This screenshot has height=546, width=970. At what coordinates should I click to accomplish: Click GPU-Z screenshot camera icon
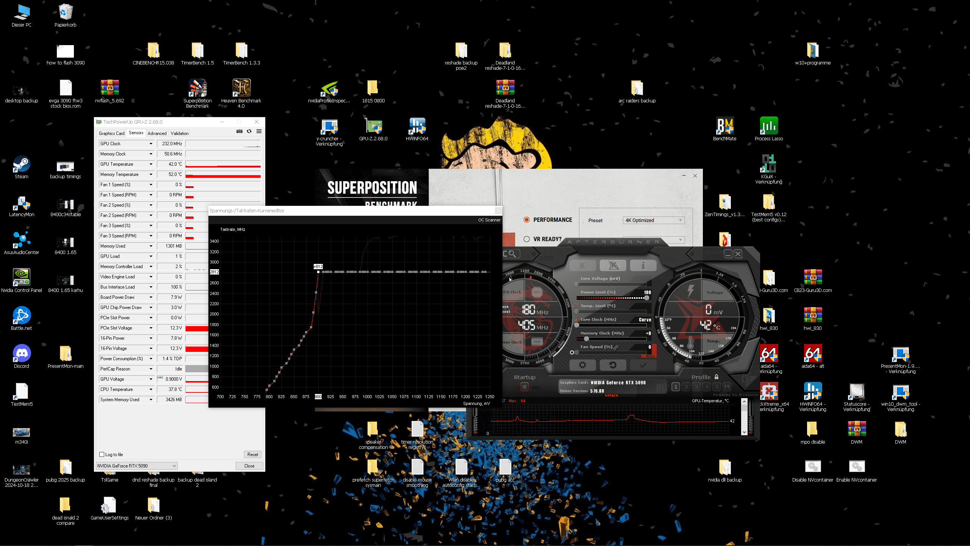click(239, 131)
